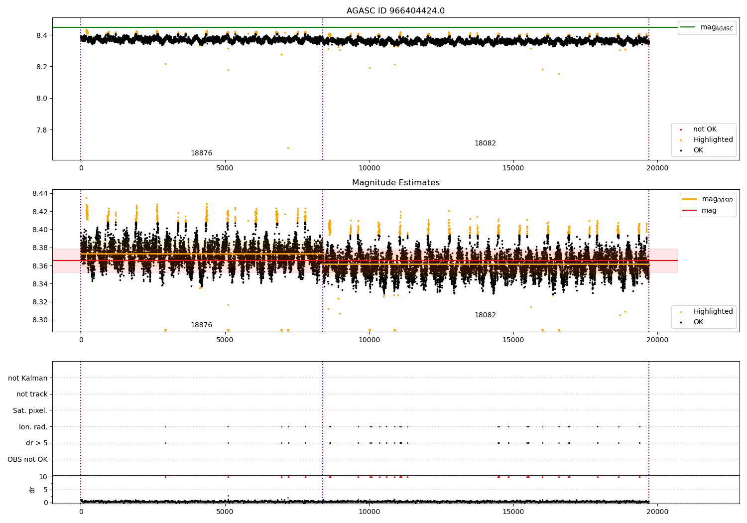Click 'OK' in the Magnitude Estimates lower legend
Screen dimensions: 747x523
(x=698, y=322)
